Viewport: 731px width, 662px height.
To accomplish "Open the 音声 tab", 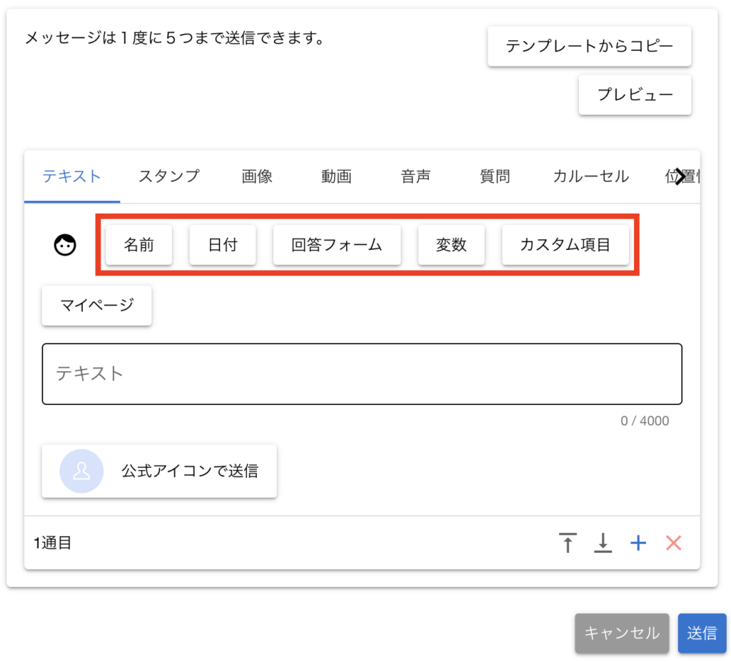I will (415, 176).
